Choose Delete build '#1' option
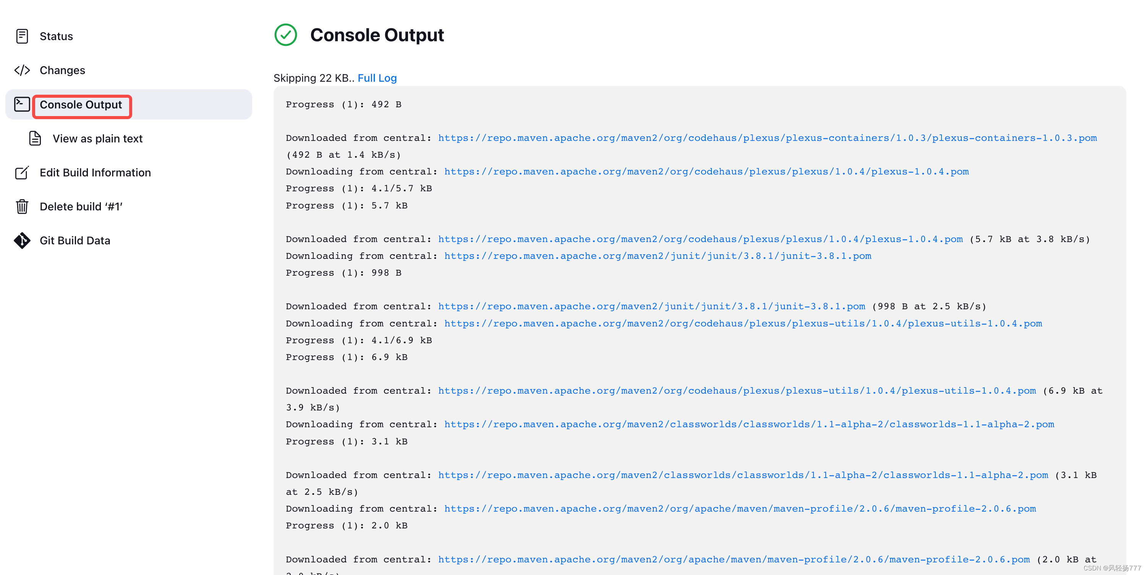 click(x=81, y=207)
